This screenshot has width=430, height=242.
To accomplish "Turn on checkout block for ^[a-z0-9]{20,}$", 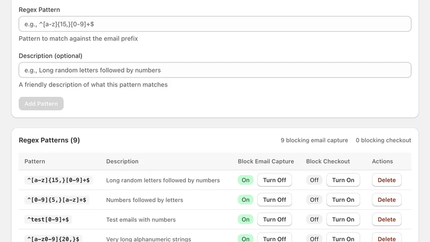I will (343, 238).
